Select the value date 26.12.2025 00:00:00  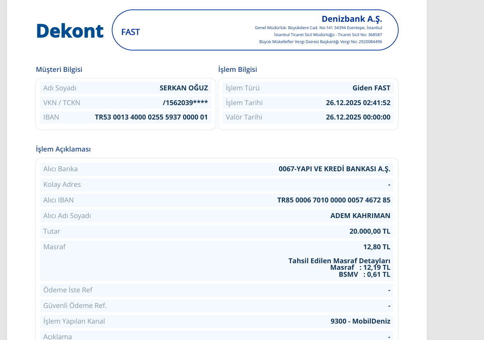pyautogui.click(x=358, y=117)
